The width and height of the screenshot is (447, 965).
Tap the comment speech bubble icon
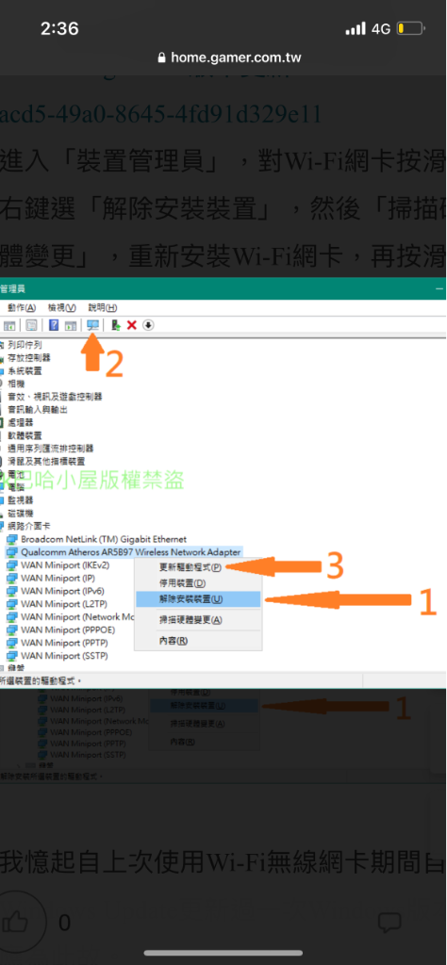[389, 922]
